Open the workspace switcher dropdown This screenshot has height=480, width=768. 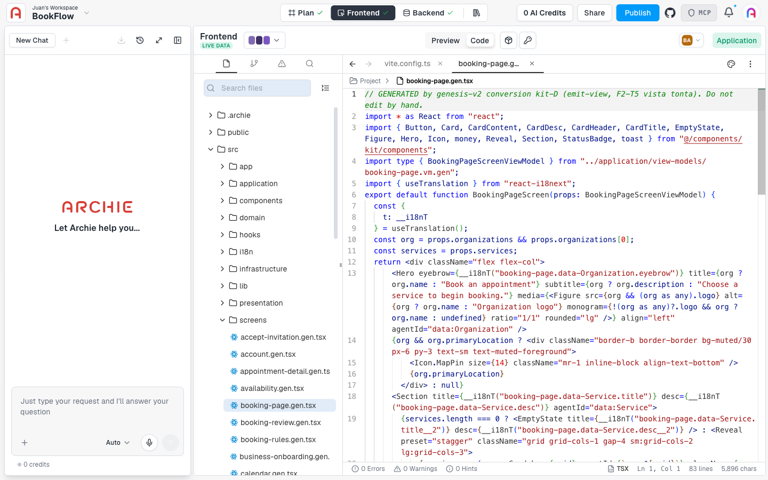[87, 13]
